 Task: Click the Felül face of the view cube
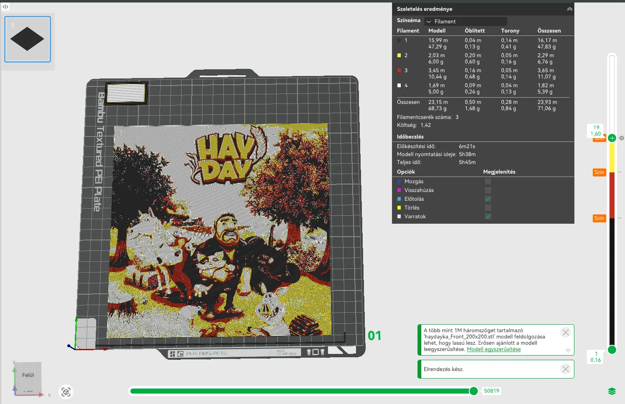point(28,375)
